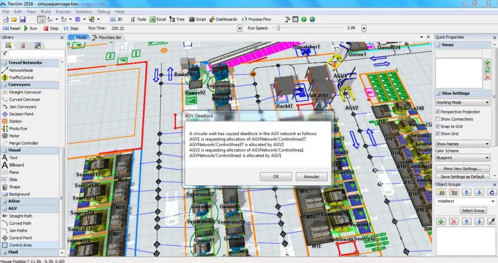Run the simulation
This screenshot has height=263, width=498.
31,28
